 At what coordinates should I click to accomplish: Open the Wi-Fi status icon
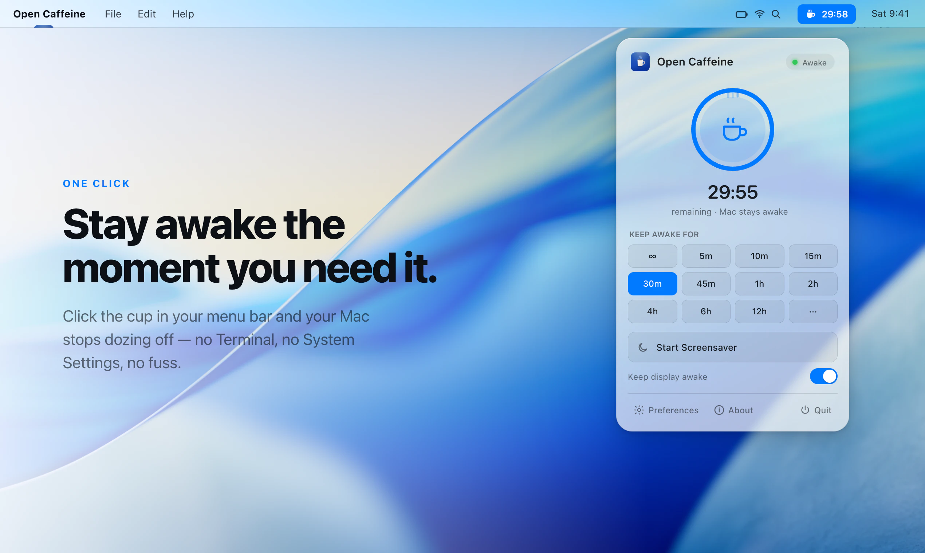759,14
